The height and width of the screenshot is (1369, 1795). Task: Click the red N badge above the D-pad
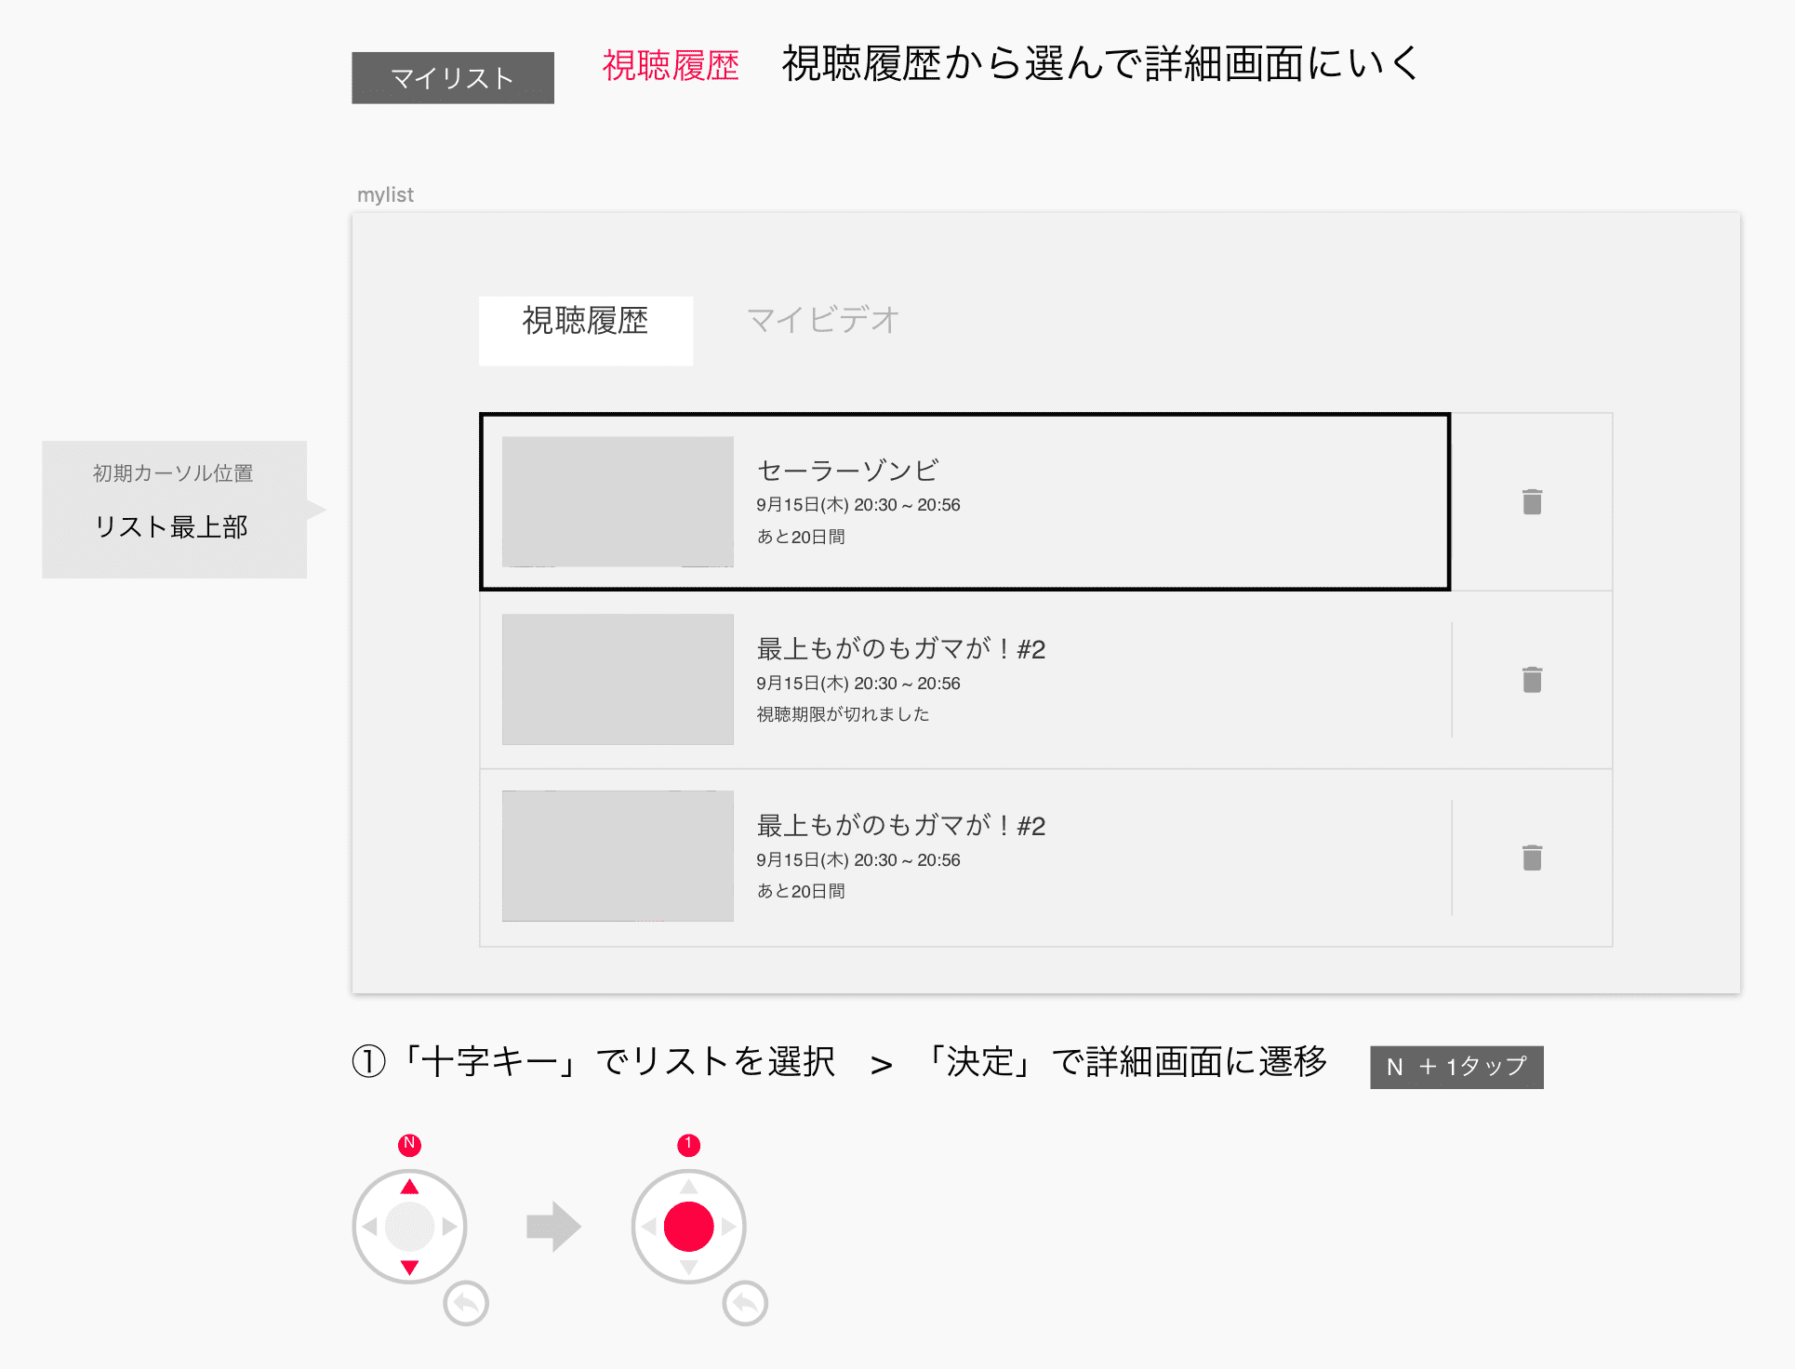point(409,1146)
